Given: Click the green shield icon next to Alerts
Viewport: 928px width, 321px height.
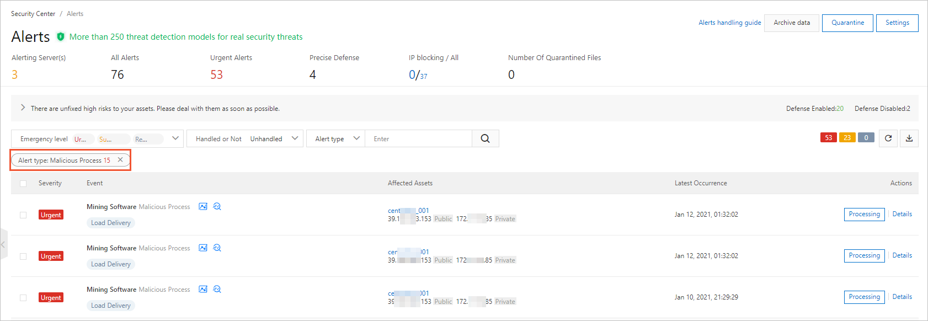Looking at the screenshot, I should click(x=61, y=37).
